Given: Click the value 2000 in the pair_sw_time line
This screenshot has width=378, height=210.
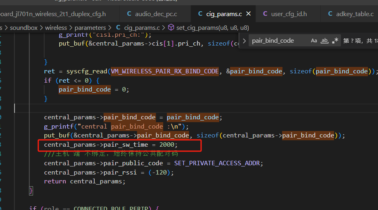Looking at the screenshot, I should tap(166, 145).
